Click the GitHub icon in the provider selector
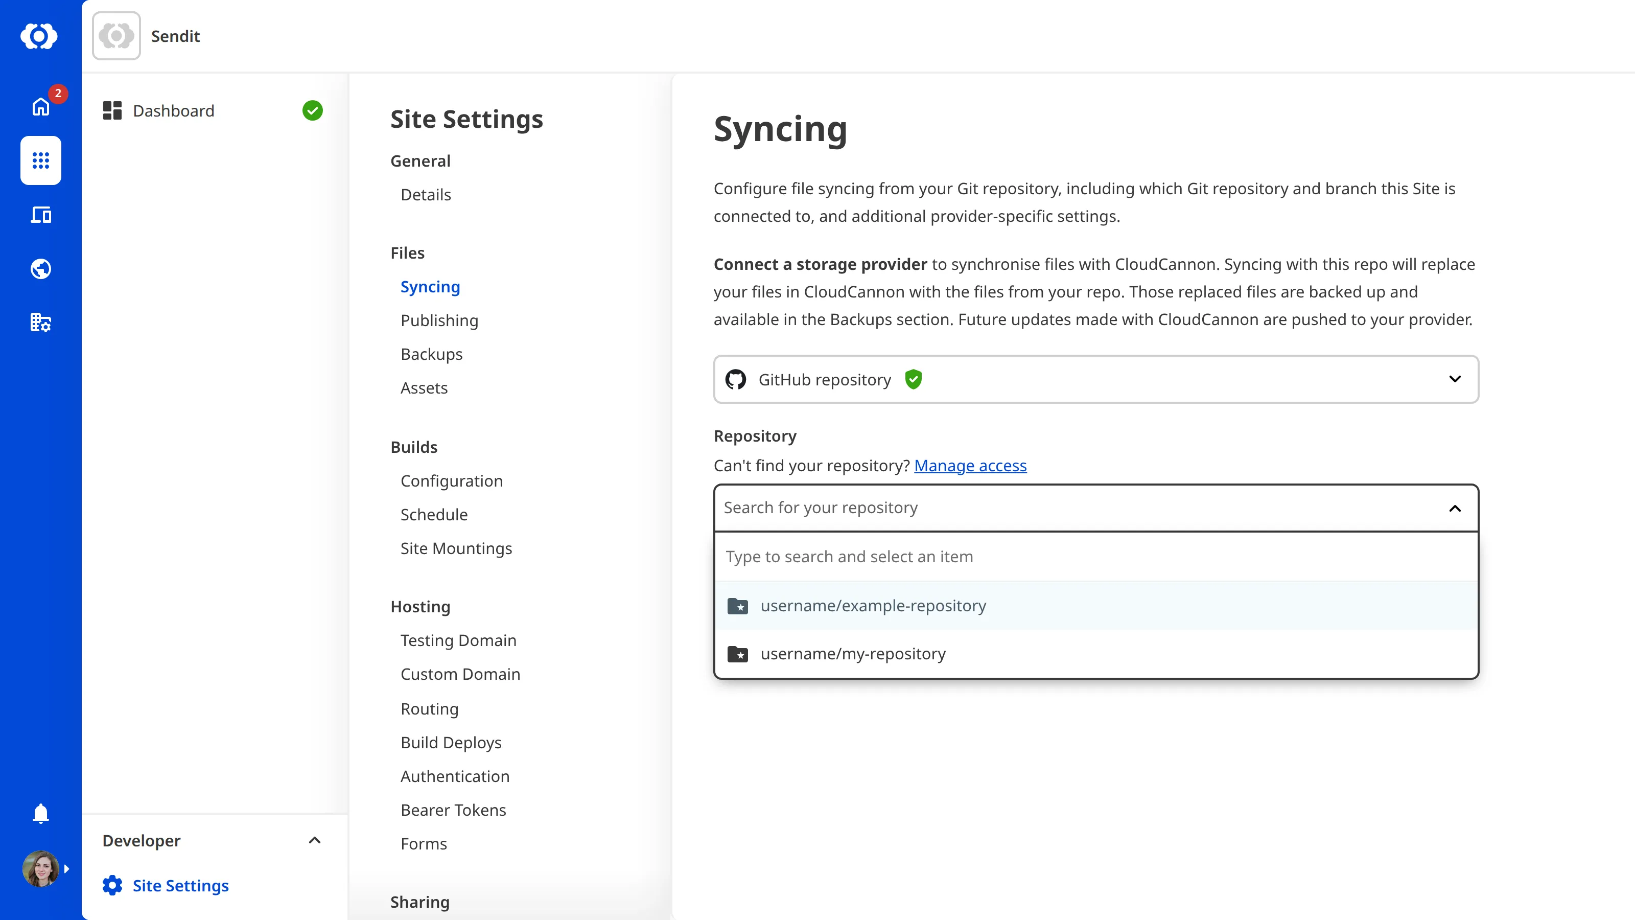Image resolution: width=1635 pixels, height=920 pixels. [736, 379]
